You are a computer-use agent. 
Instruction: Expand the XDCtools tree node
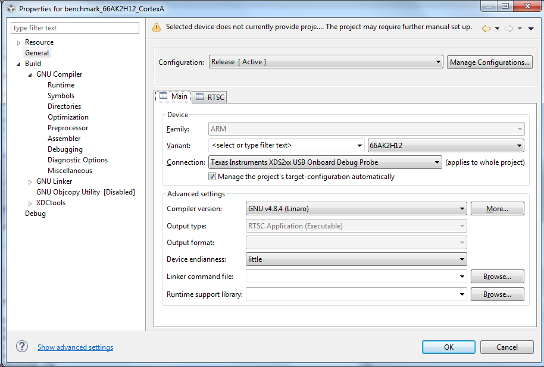30,203
